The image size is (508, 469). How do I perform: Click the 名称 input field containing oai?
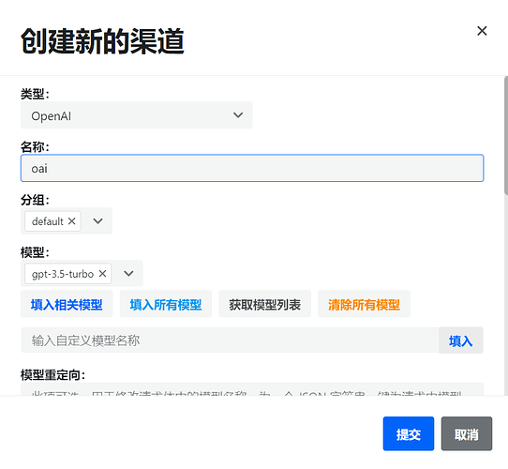(252, 168)
